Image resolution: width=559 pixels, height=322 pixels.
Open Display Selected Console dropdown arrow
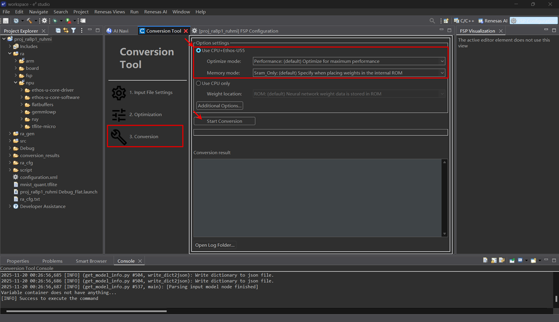[526, 260]
